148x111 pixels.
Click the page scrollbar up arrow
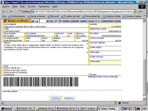(x=144, y=21)
